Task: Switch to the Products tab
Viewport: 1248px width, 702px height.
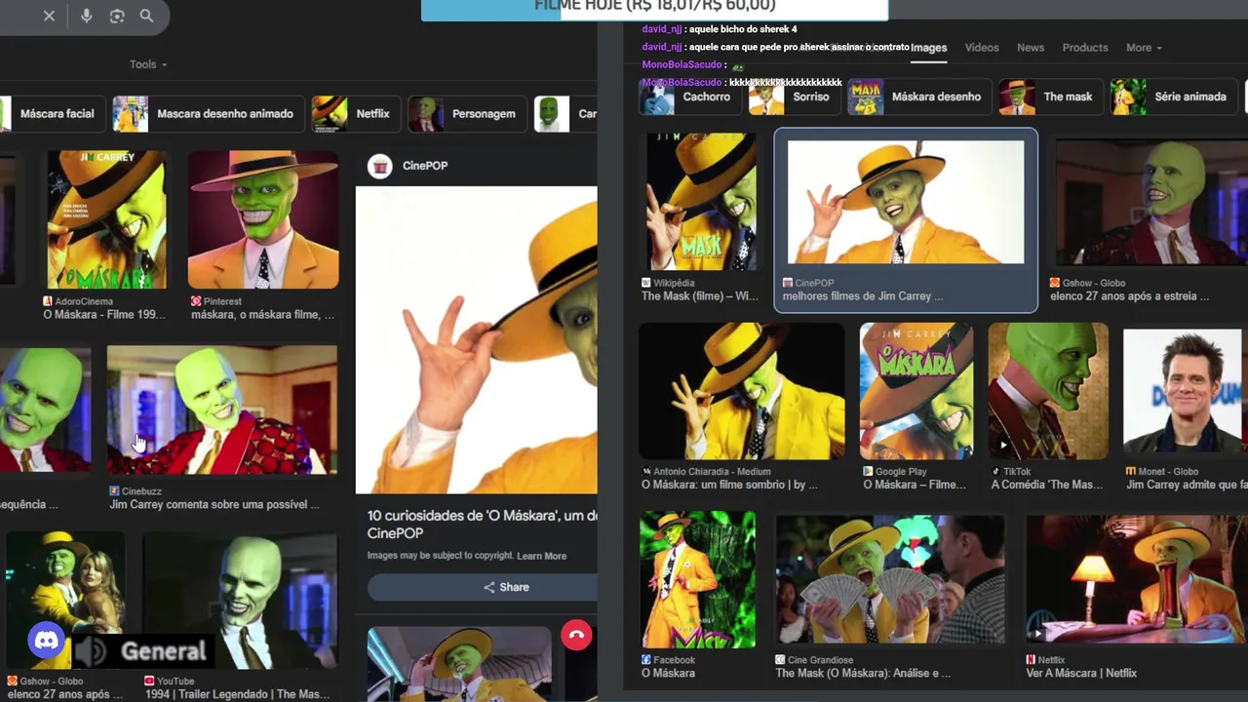Action: click(1085, 48)
